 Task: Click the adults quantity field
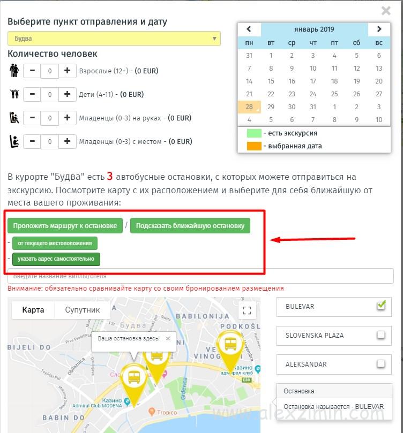click(50, 71)
